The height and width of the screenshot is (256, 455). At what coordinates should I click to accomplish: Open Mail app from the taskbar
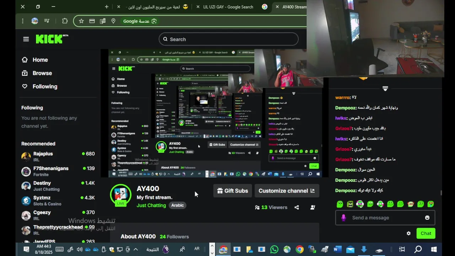pos(350,250)
